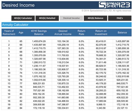This screenshot has height=111, width=133.
Task: Click return on investment 9,999.15
Action: pyautogui.click(x=101, y=105)
